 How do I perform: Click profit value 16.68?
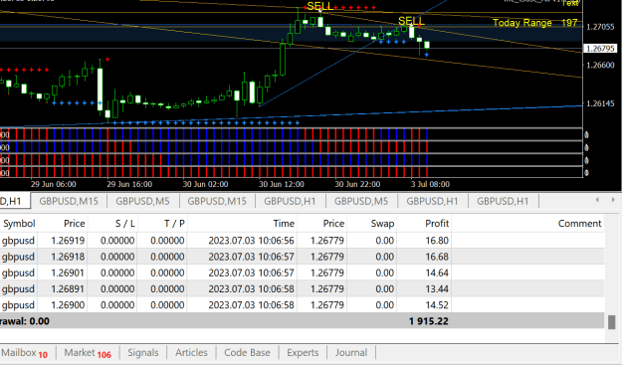point(437,257)
